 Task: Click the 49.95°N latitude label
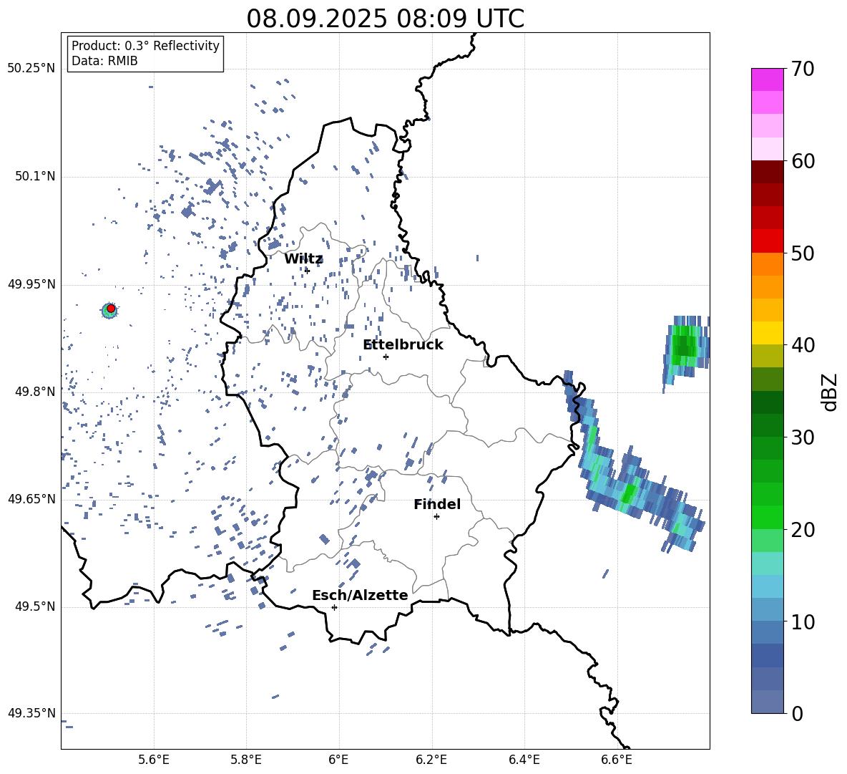(x=31, y=284)
